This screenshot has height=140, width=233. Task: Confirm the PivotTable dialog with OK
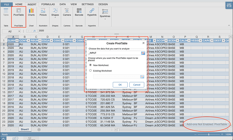click(120, 84)
